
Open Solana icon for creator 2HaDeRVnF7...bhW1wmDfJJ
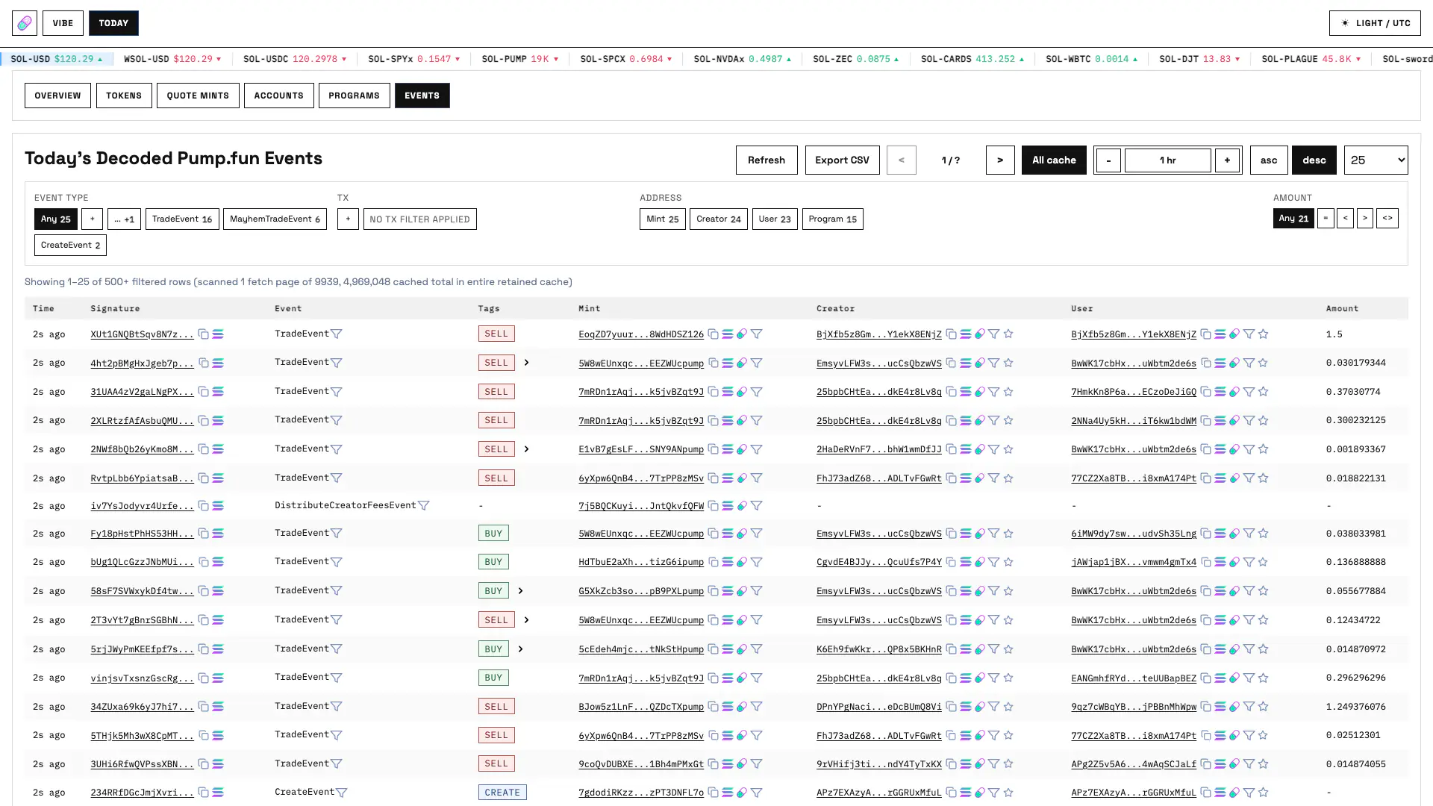point(966,449)
